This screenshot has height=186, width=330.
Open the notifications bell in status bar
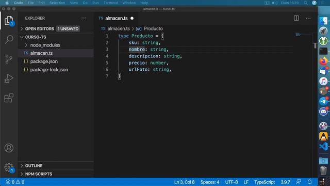click(x=309, y=182)
